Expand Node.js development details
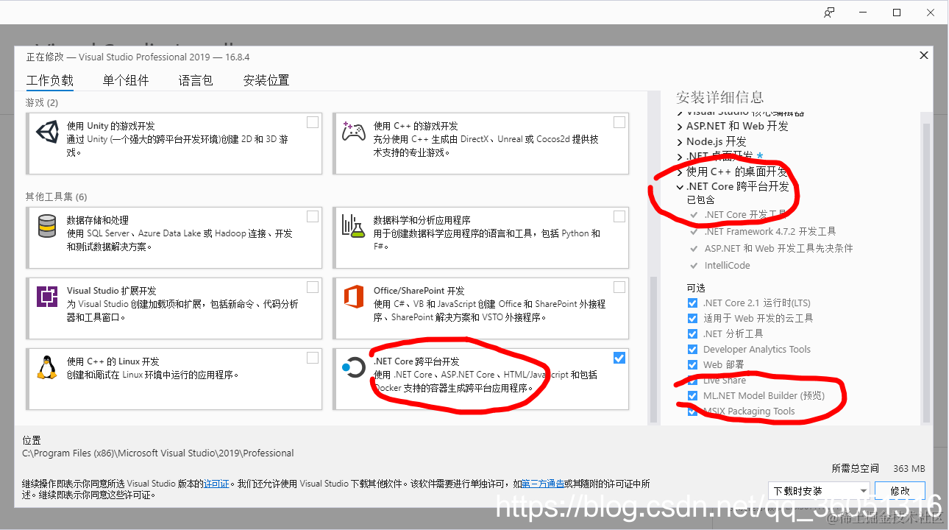Screen dimensions: 949x530 pos(680,141)
